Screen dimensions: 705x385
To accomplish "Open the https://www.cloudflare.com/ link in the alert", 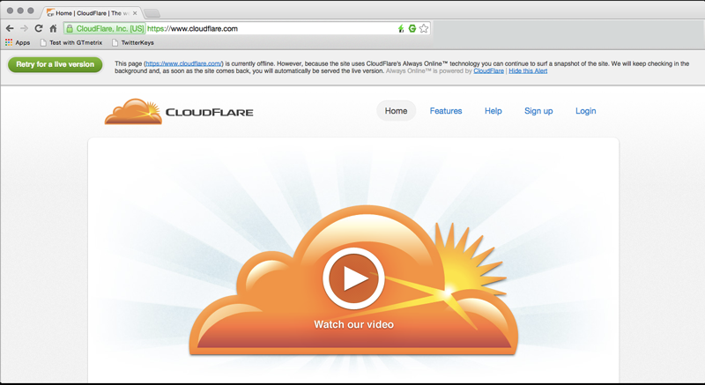I will coord(183,63).
